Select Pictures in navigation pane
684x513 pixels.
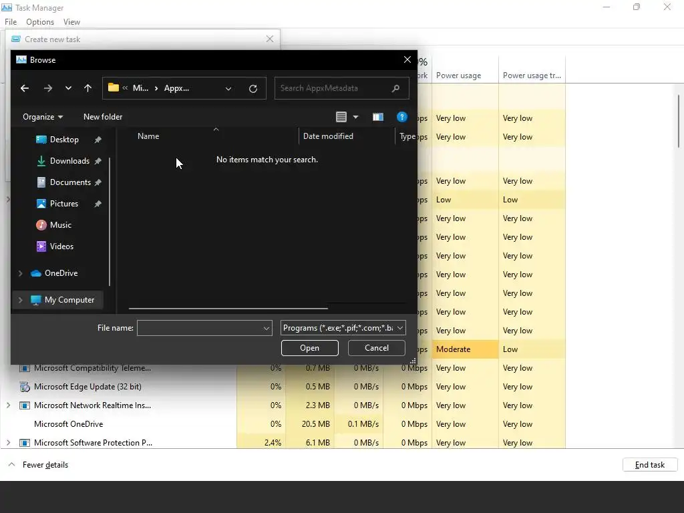pyautogui.click(x=64, y=204)
